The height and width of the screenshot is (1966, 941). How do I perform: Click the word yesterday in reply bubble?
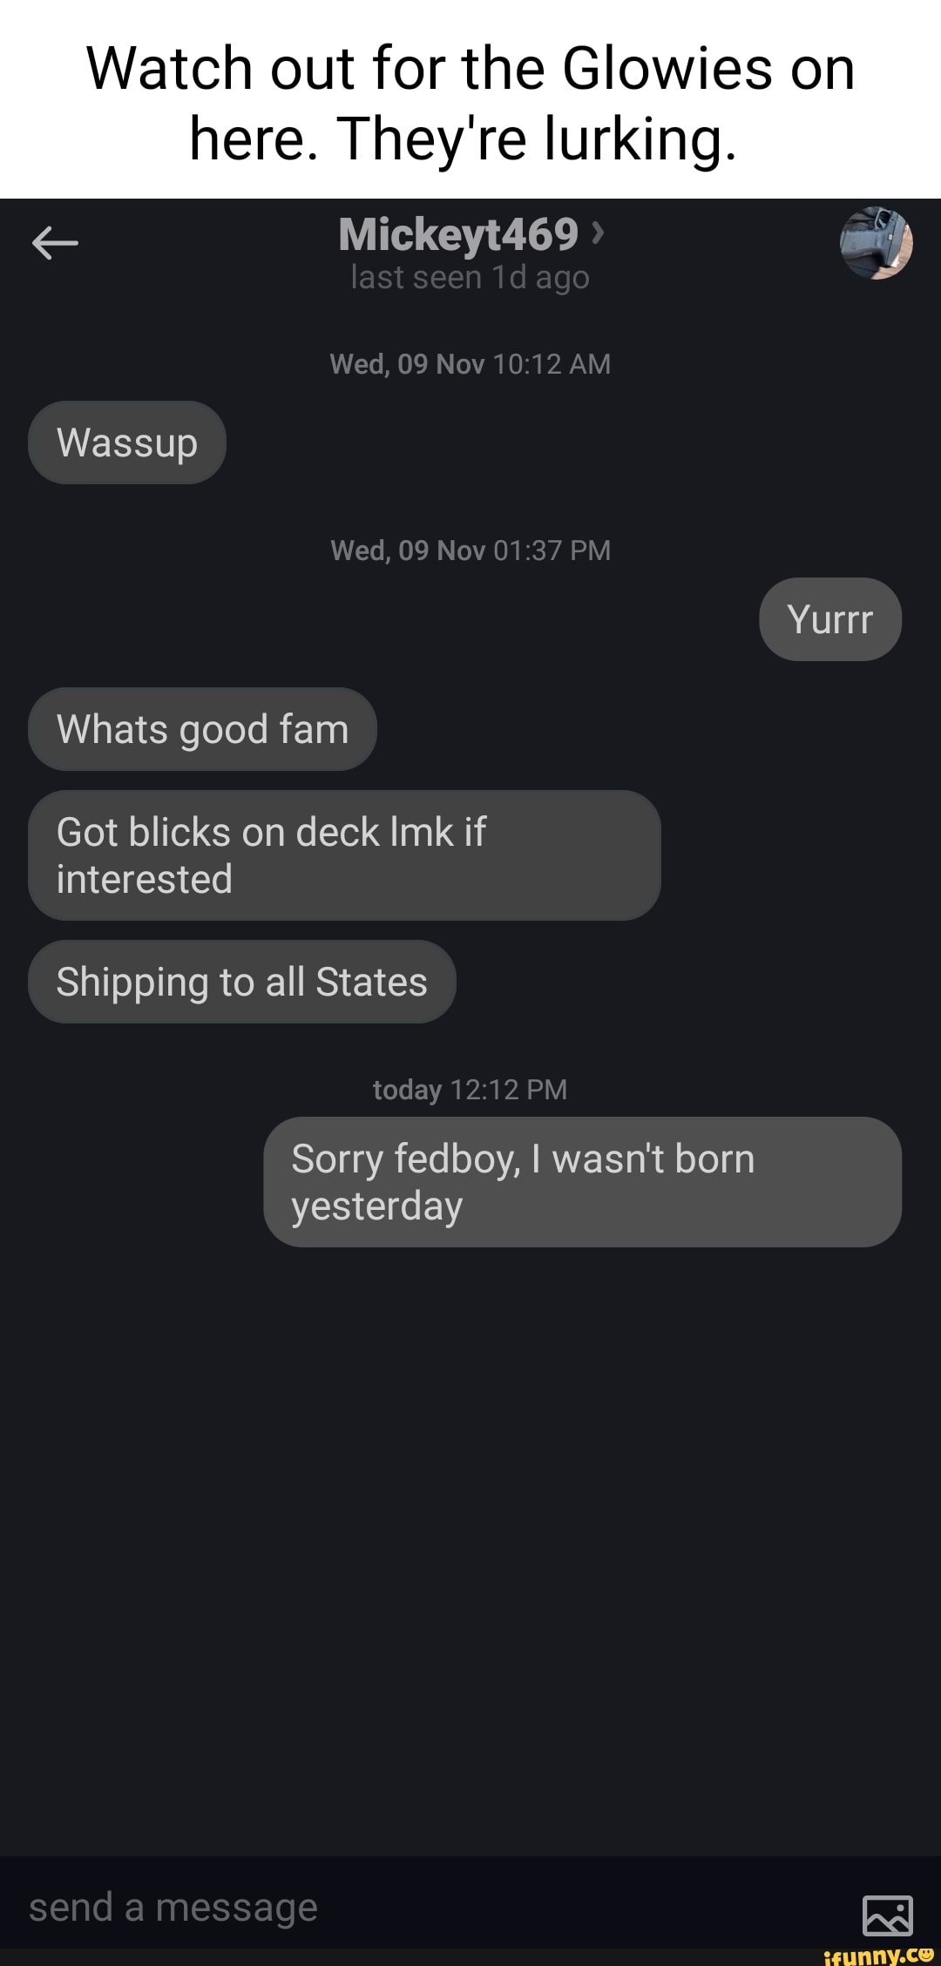(377, 1206)
